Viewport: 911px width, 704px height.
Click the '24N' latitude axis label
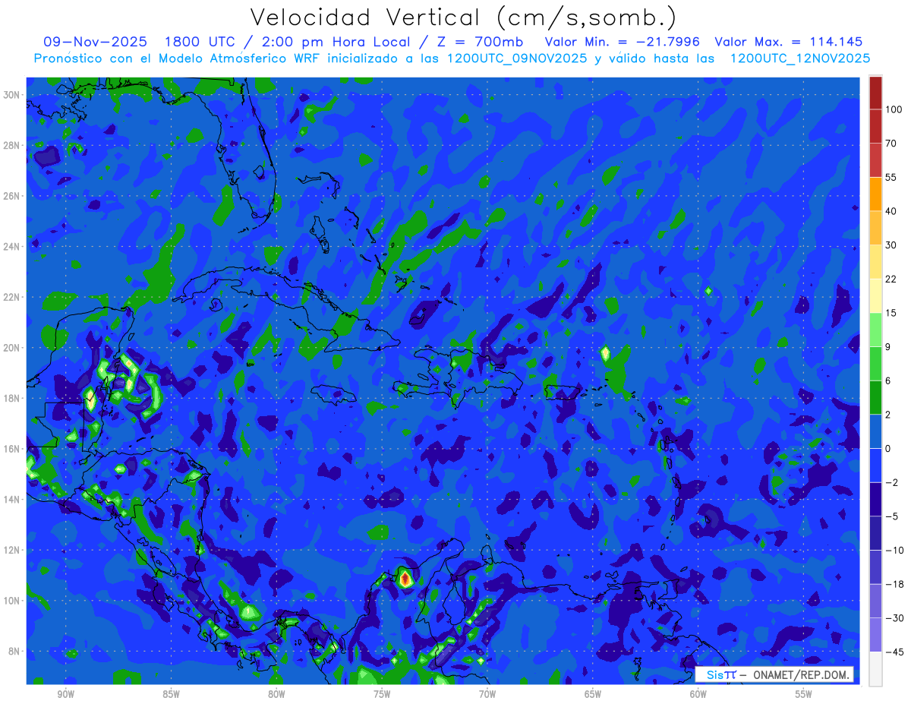[13, 247]
